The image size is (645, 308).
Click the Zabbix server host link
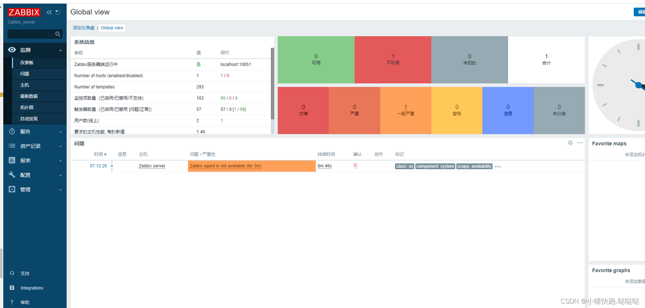(152, 166)
